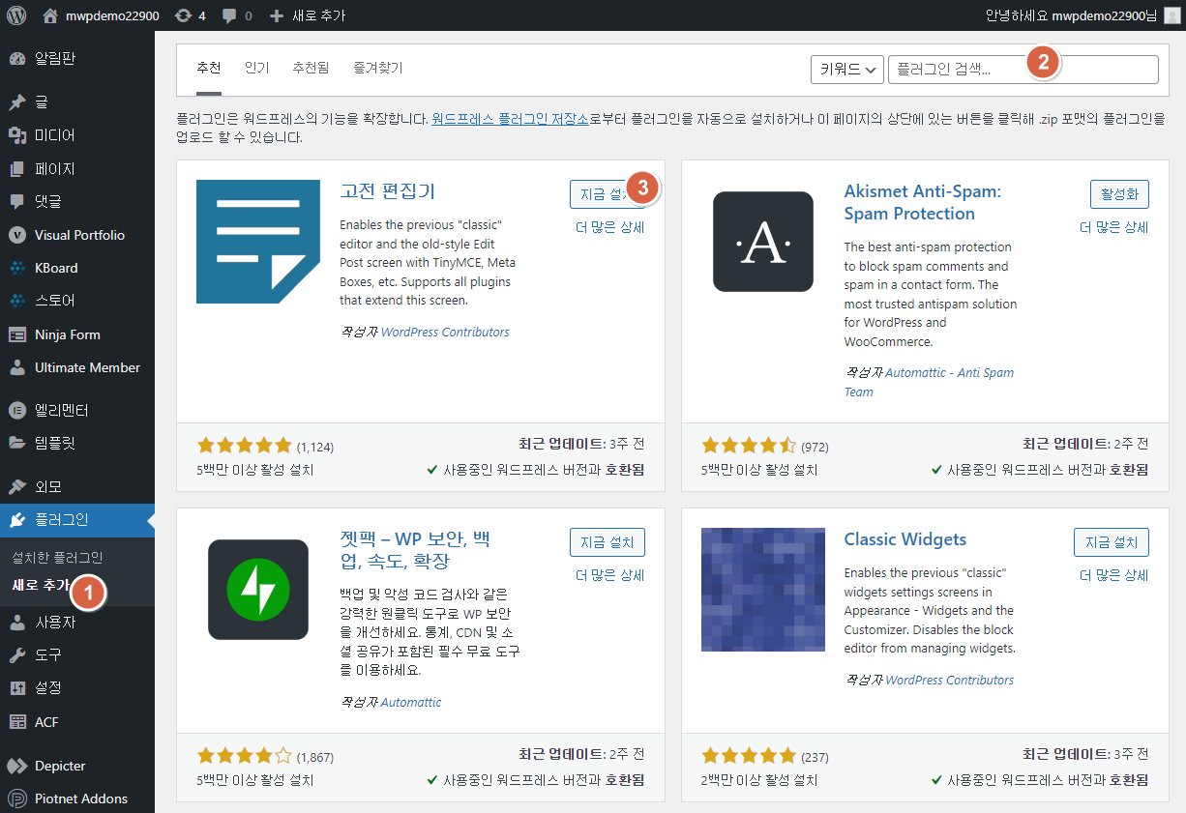Open 엘리멘터 Elementor icon
Image resolution: width=1186 pixels, height=813 pixels.
16,410
